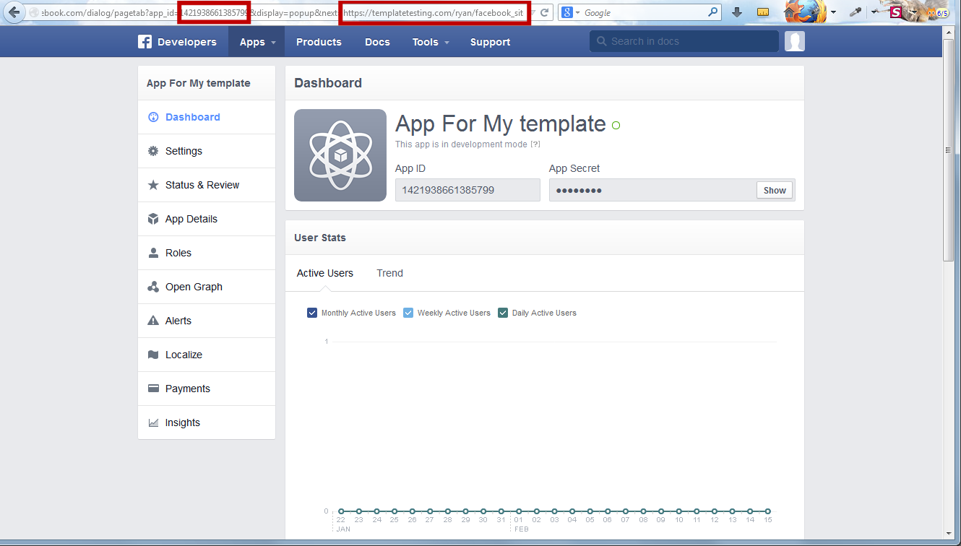Open the Alerts sidebar link
Viewport: 961px width, 546px height.
click(x=207, y=321)
